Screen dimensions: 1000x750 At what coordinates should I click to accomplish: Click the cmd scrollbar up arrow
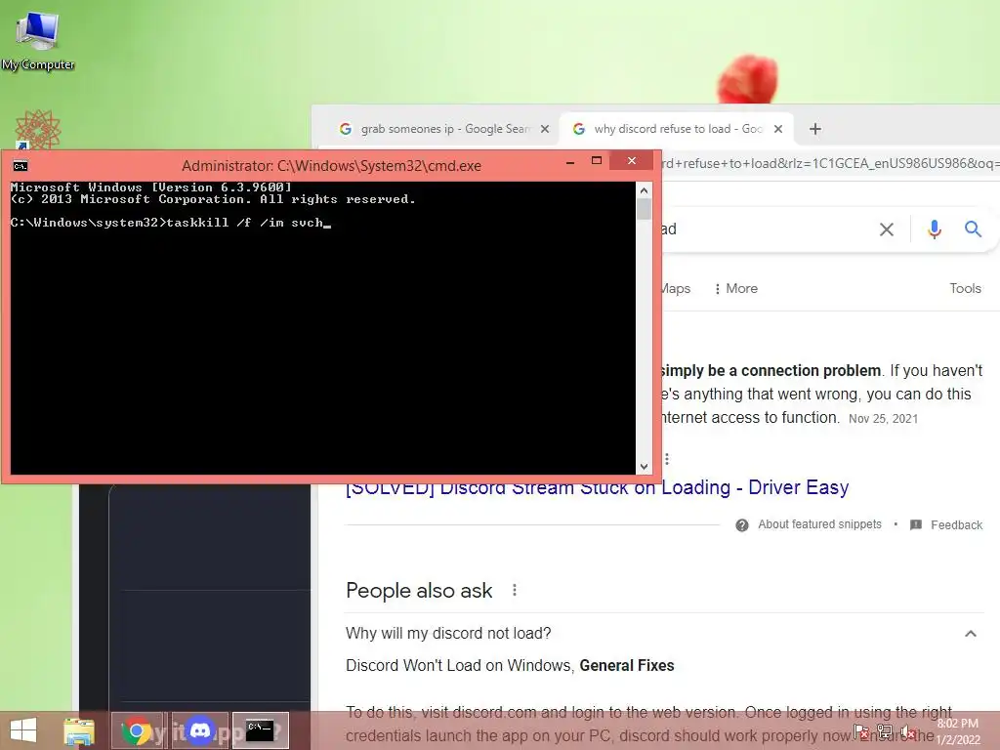pos(644,190)
